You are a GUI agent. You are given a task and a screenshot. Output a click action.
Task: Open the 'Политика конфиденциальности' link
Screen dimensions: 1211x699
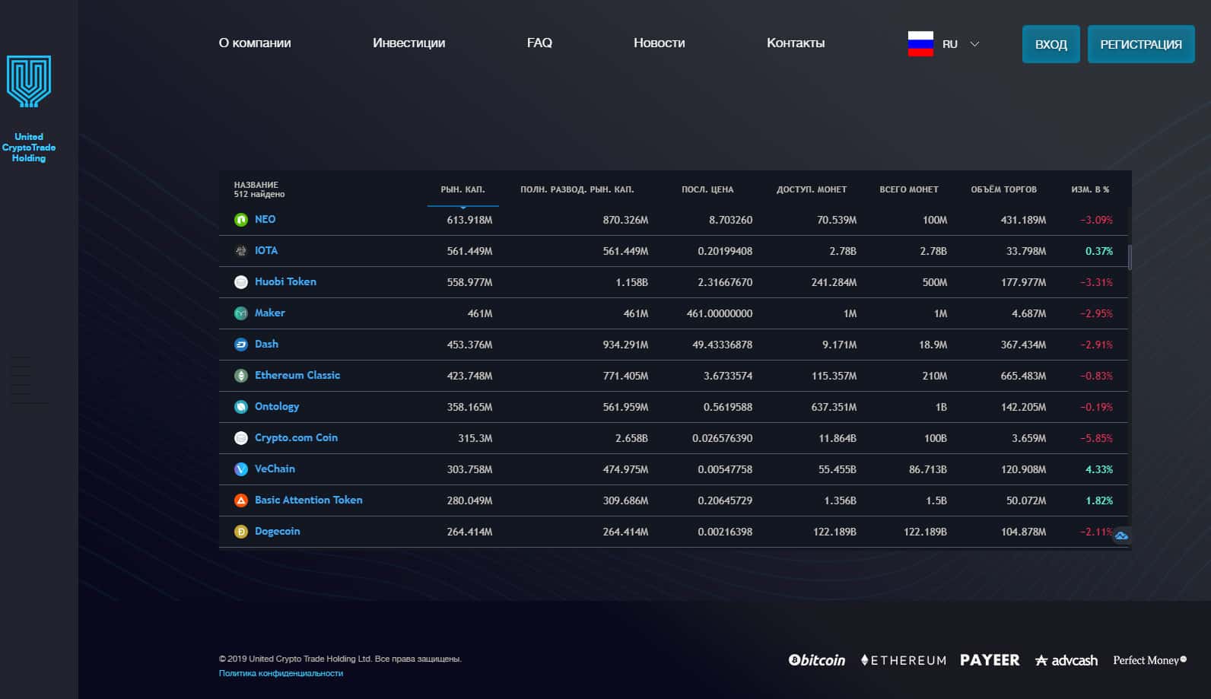(x=281, y=673)
